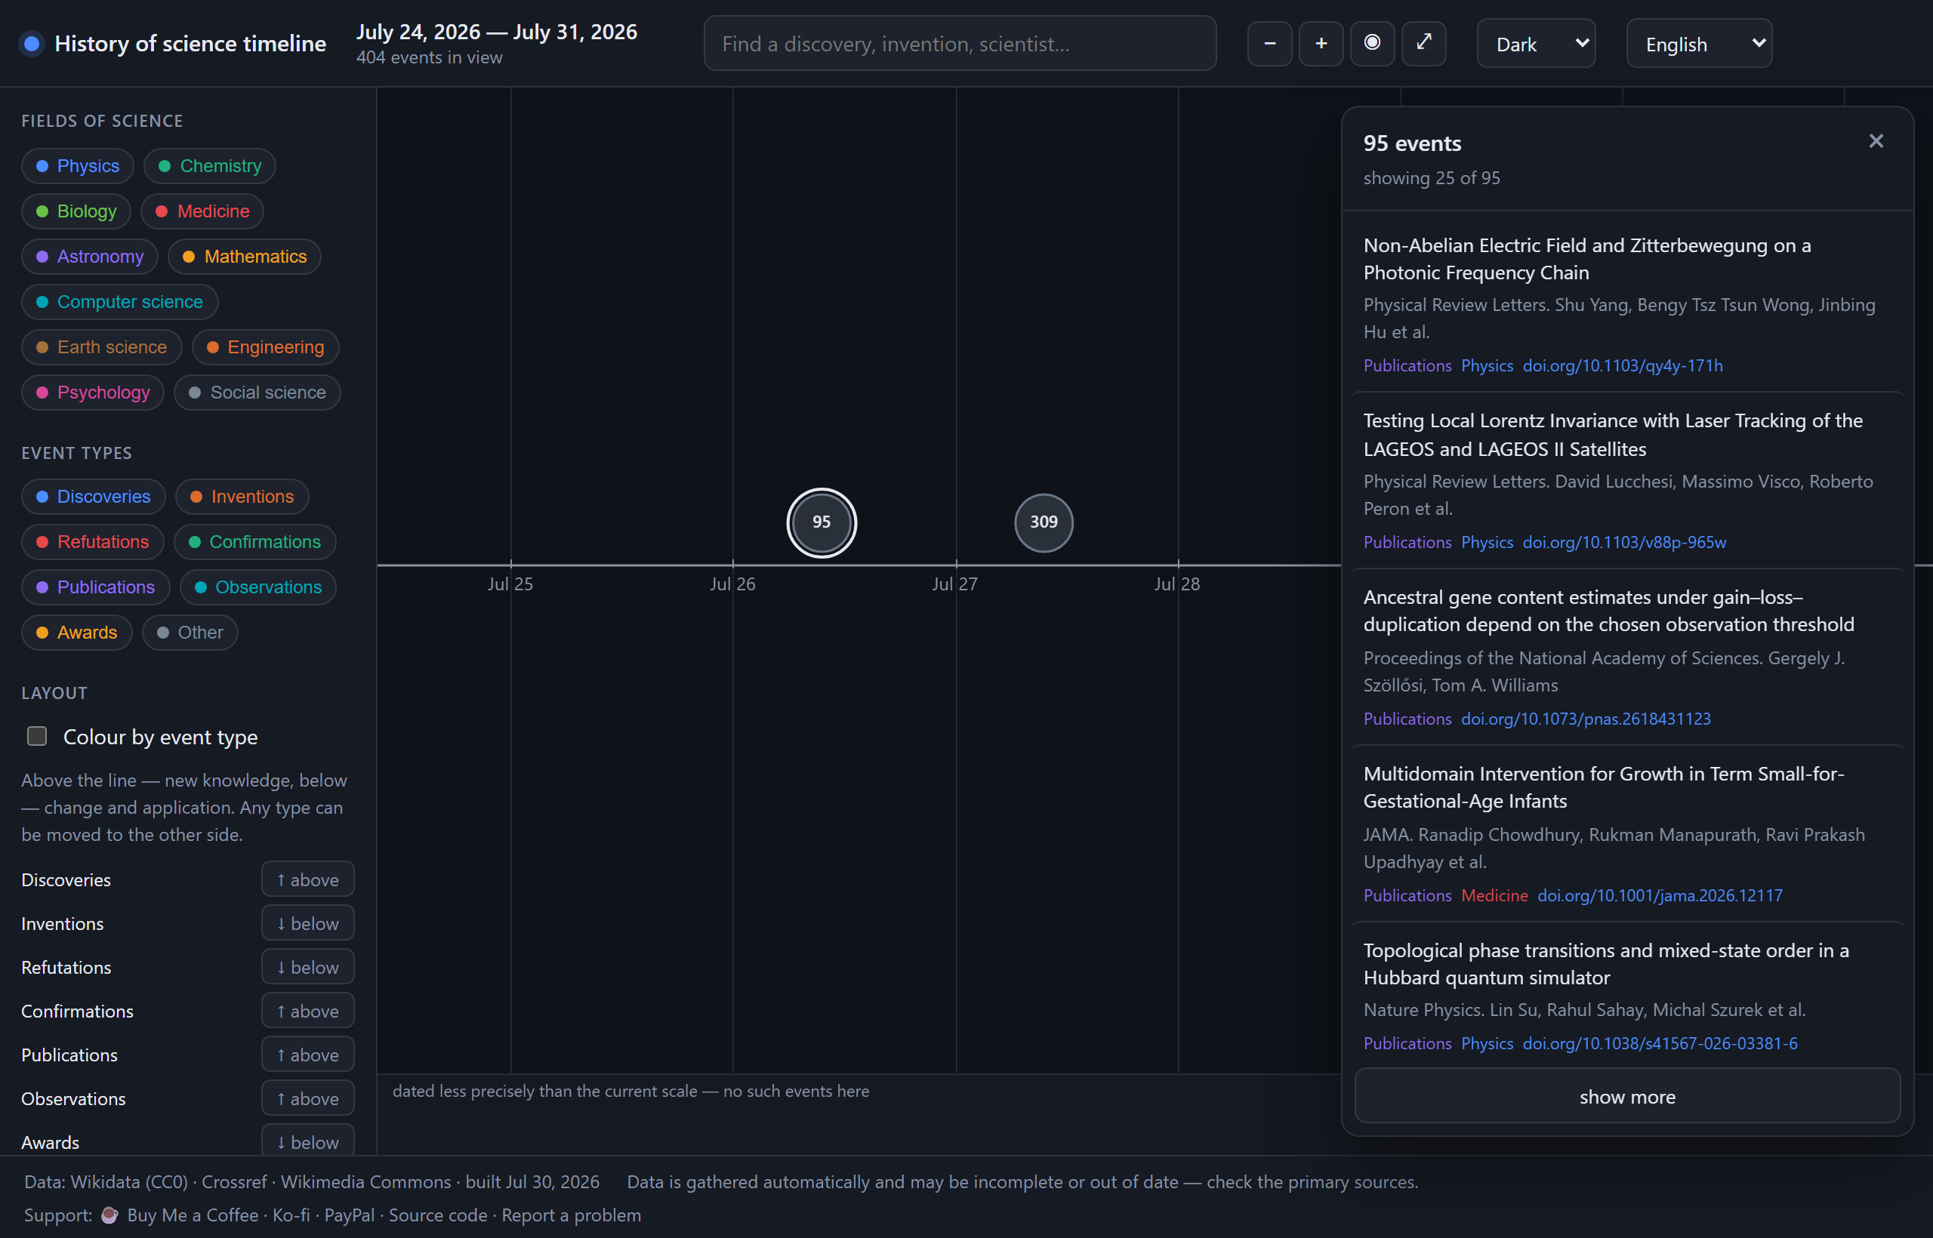Click Medicine tag under JAMA article

tap(1494, 895)
